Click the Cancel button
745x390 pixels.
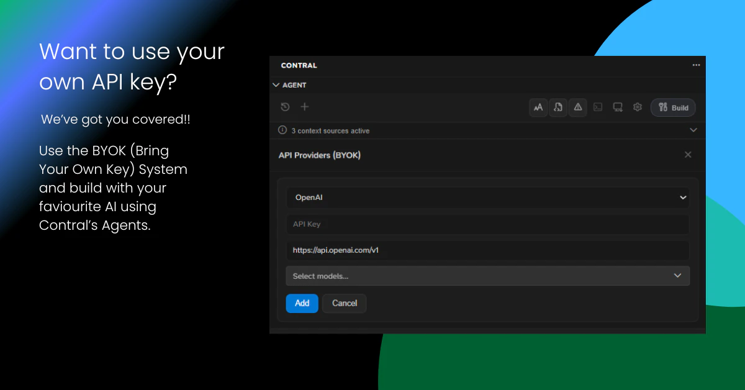[345, 303]
